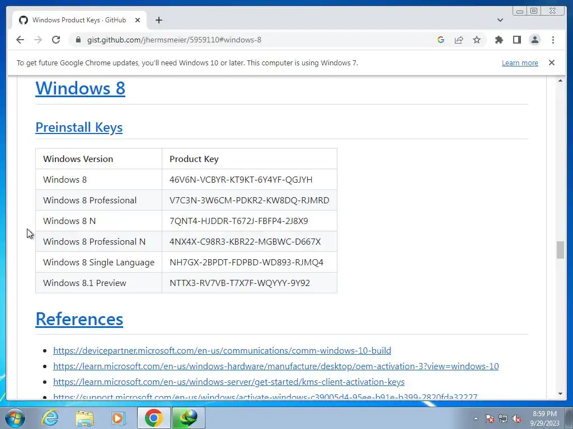Click the References heading link
Screen dimensions: 573x429
pyautogui.click(x=79, y=319)
